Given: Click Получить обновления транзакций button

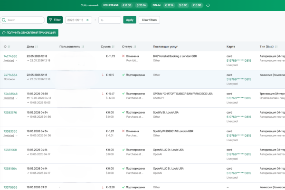Looking at the screenshot, I should pos(29,33).
